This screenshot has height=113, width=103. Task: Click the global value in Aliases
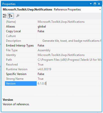[x=42, y=26]
